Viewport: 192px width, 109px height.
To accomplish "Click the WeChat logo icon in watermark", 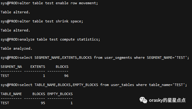I will (143, 100).
